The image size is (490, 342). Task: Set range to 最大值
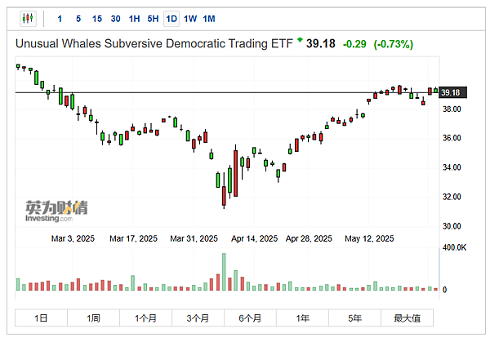[407, 318]
